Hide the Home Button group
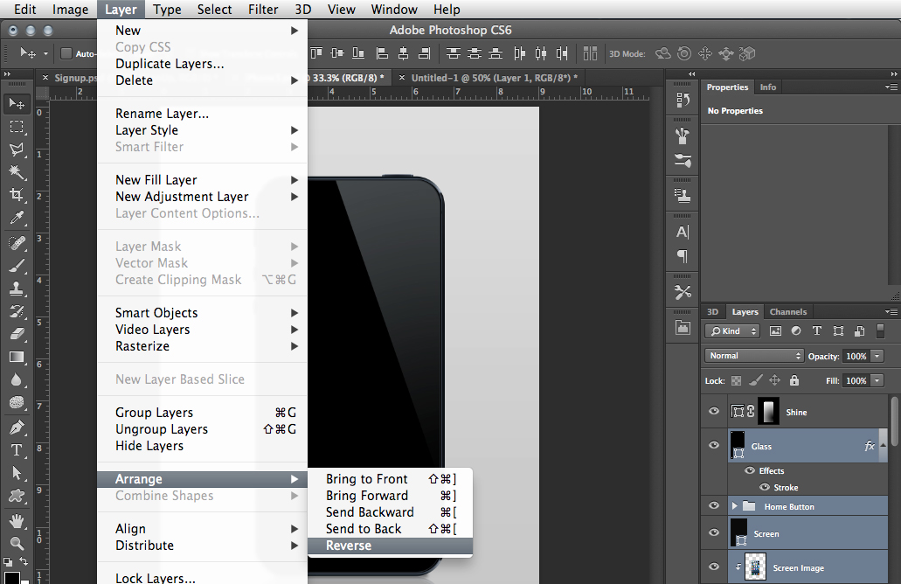The image size is (901, 584). [x=714, y=505]
